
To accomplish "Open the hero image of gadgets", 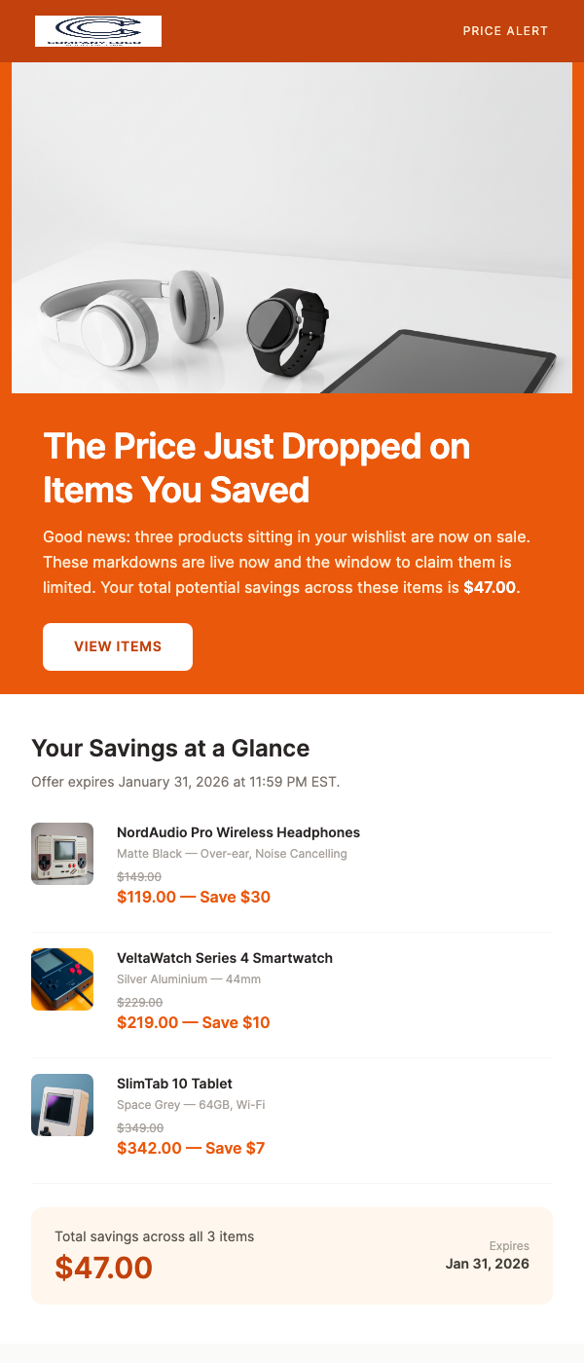I will 292,227.
